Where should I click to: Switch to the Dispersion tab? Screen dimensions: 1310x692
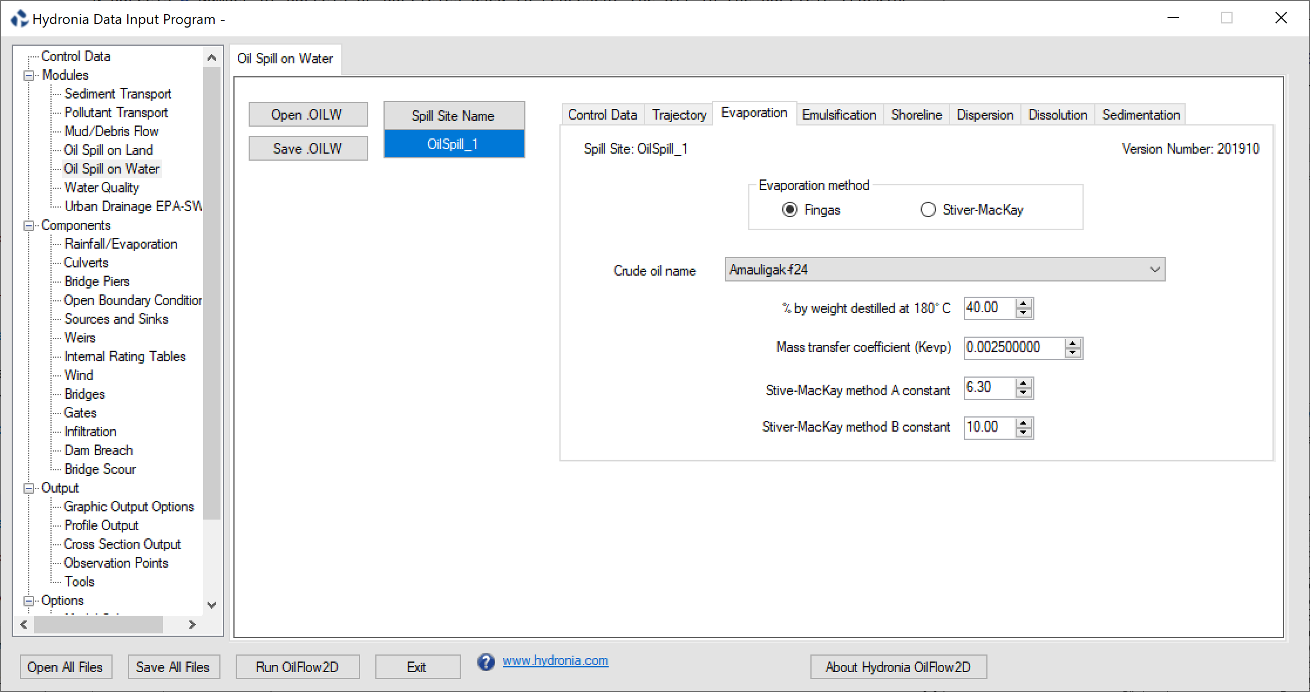(x=985, y=115)
